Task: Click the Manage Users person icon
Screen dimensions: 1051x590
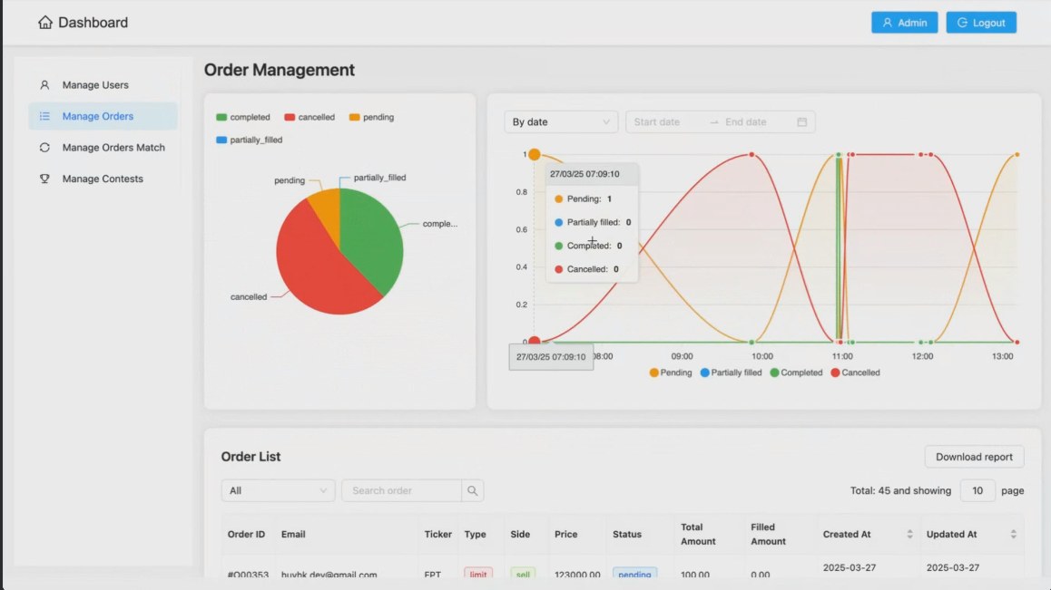Action: click(44, 85)
